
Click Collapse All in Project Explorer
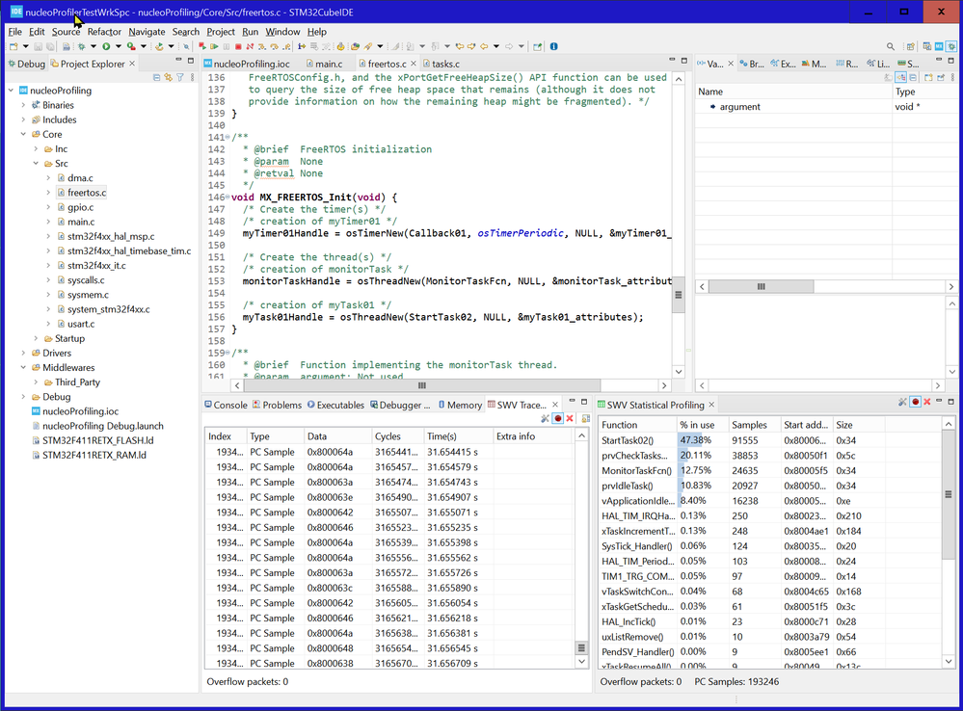[156, 77]
